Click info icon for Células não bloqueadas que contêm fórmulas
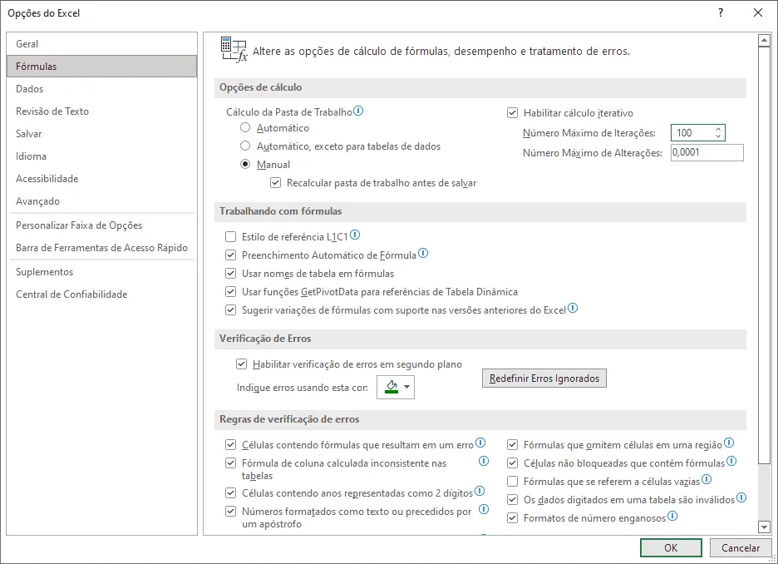Viewport: 778px width, 564px height. coord(731,461)
